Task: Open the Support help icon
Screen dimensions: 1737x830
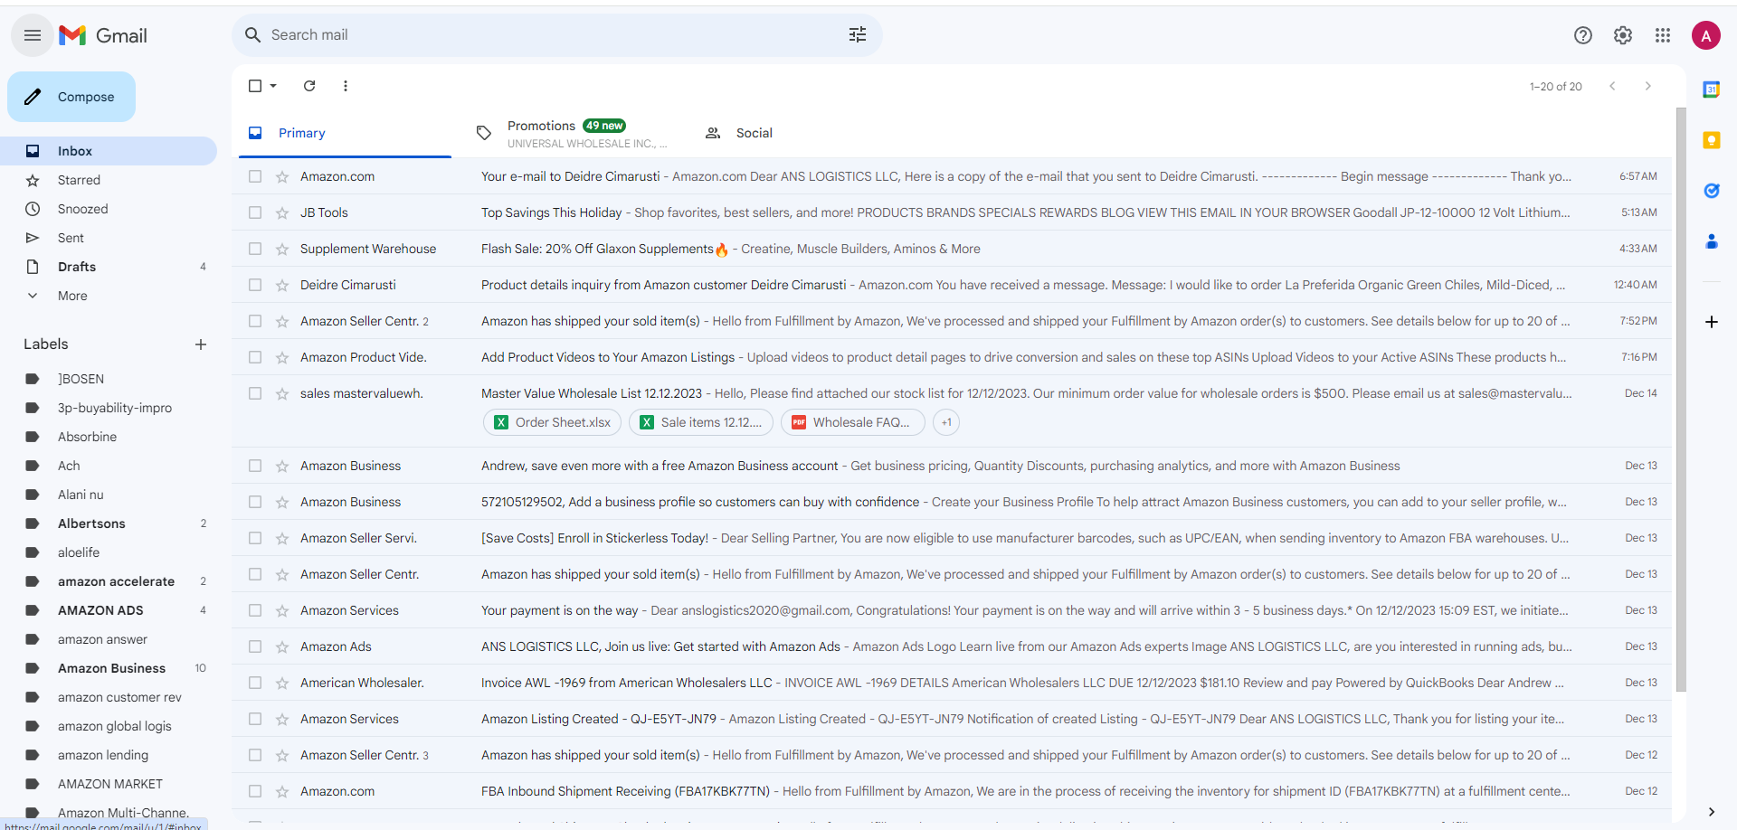Action: (x=1583, y=35)
